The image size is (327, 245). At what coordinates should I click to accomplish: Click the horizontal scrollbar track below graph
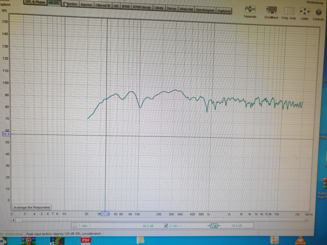tap(160, 220)
